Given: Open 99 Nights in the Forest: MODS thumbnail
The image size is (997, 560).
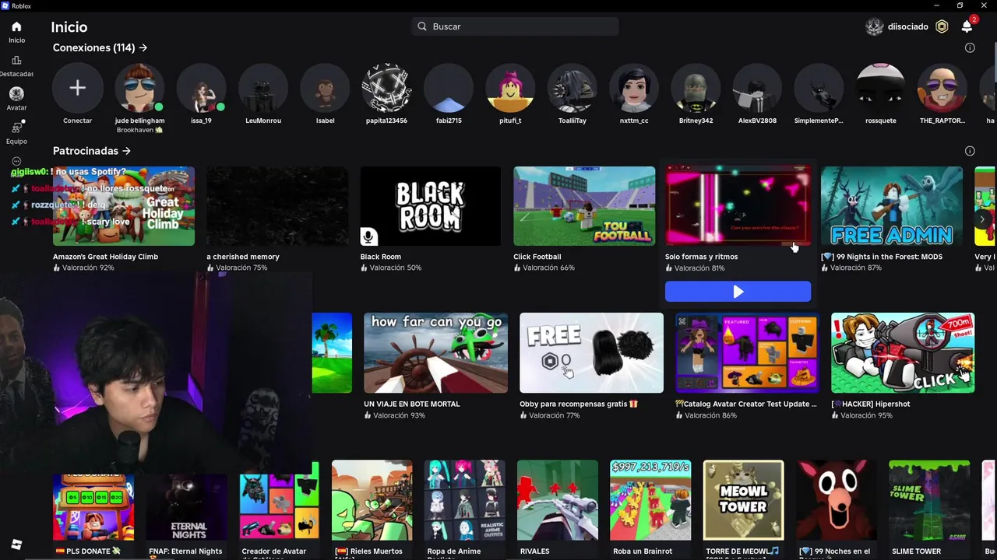Looking at the screenshot, I should pos(892,206).
